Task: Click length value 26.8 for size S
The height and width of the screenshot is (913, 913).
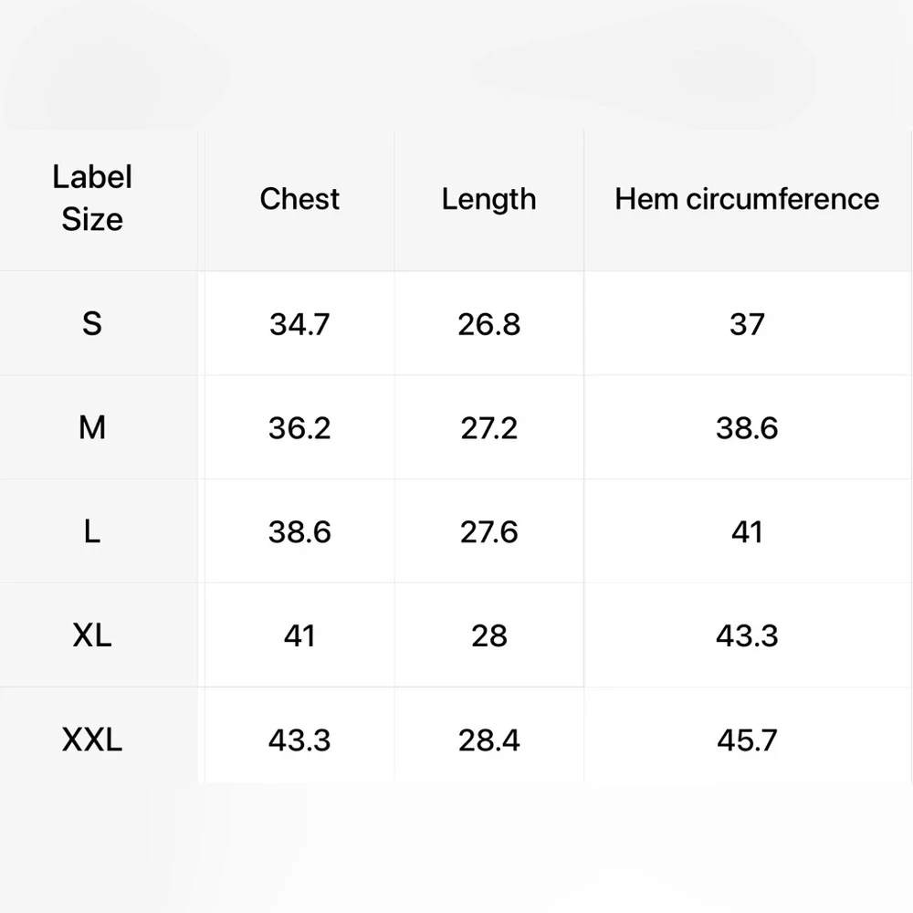Action: click(488, 323)
